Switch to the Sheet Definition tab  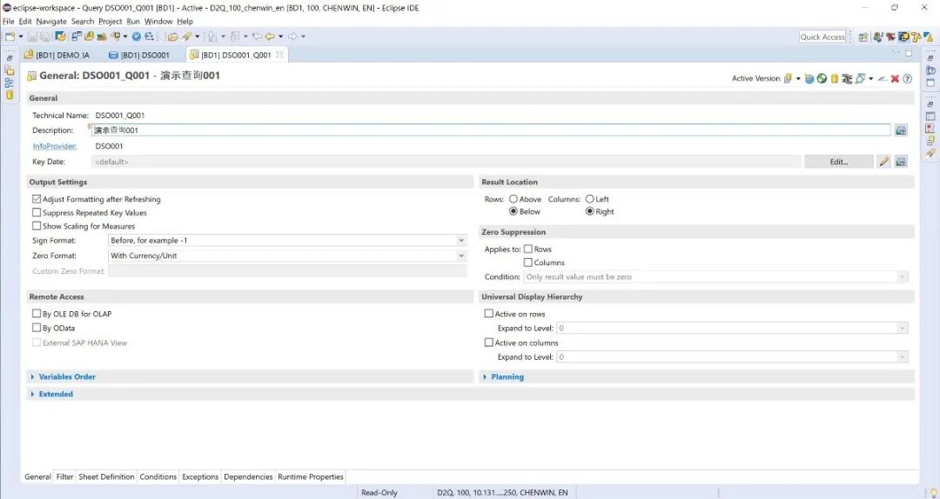click(x=107, y=477)
